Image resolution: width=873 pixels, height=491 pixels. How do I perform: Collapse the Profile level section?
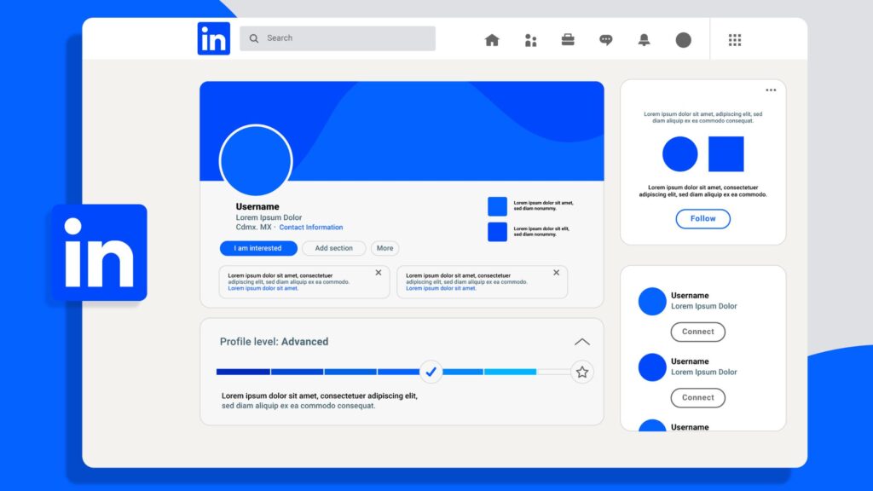pos(582,342)
